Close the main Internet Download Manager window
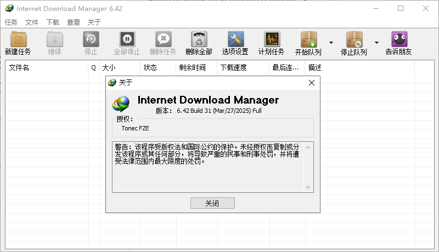 tap(426, 8)
